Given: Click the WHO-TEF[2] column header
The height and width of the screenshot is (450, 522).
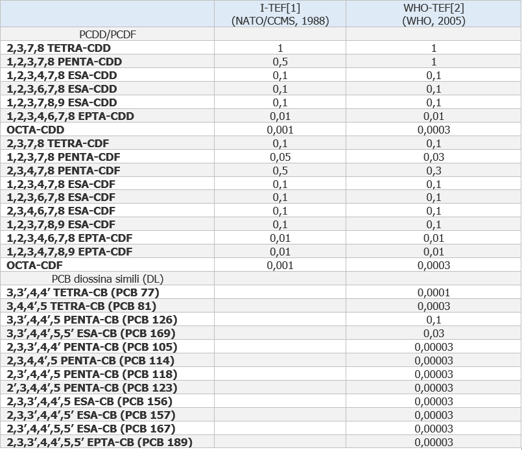Looking at the screenshot, I should [433, 14].
